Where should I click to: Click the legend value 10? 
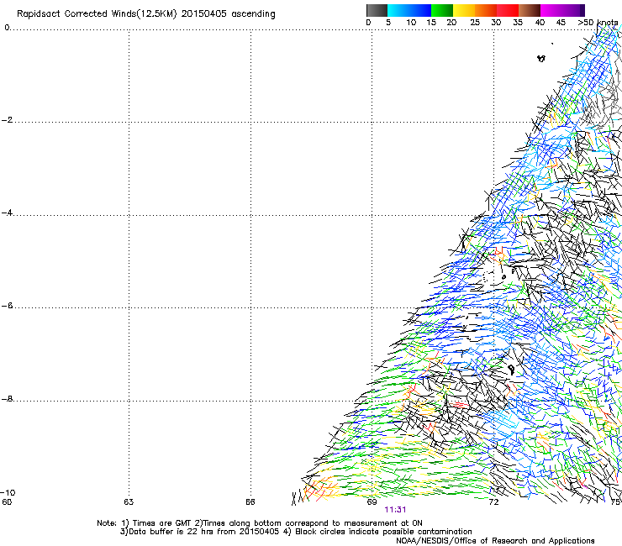pos(411,23)
